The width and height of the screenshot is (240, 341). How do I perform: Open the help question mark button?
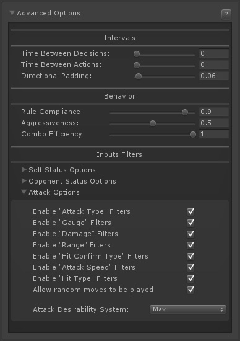click(226, 15)
